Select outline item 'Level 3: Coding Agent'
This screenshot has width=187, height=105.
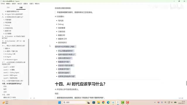11,73
